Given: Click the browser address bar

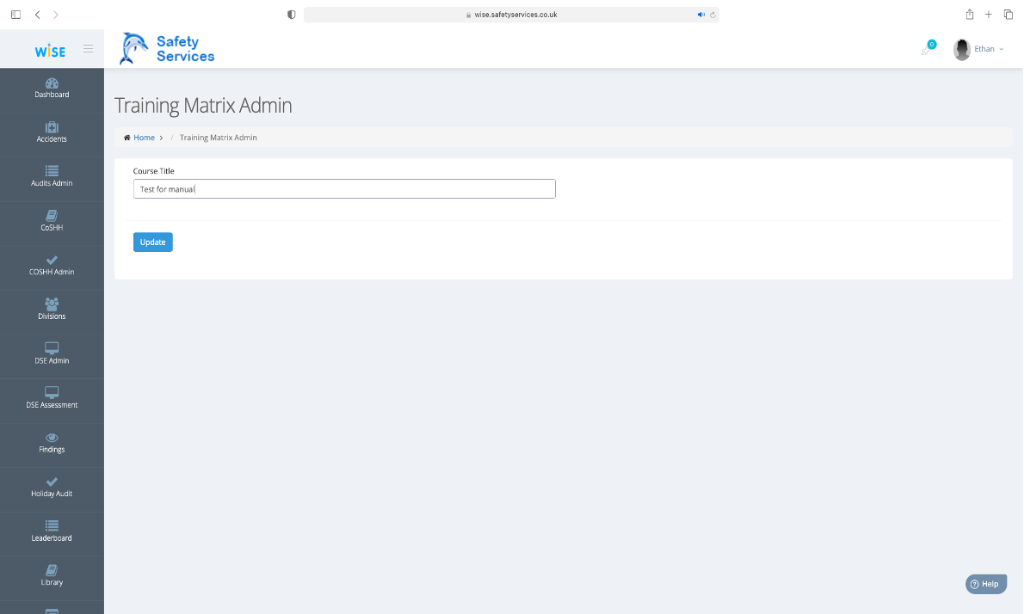Looking at the screenshot, I should tap(511, 15).
